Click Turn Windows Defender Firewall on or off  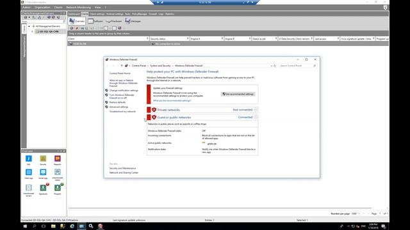pos(122,96)
